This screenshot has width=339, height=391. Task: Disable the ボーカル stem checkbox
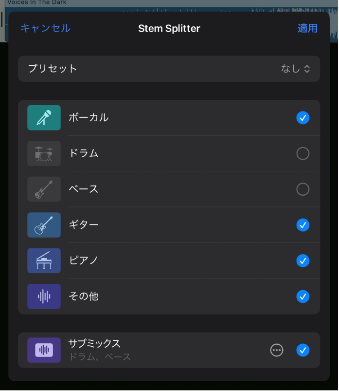pos(303,118)
